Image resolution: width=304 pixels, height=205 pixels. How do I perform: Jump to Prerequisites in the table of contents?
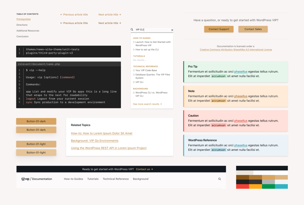24,19
